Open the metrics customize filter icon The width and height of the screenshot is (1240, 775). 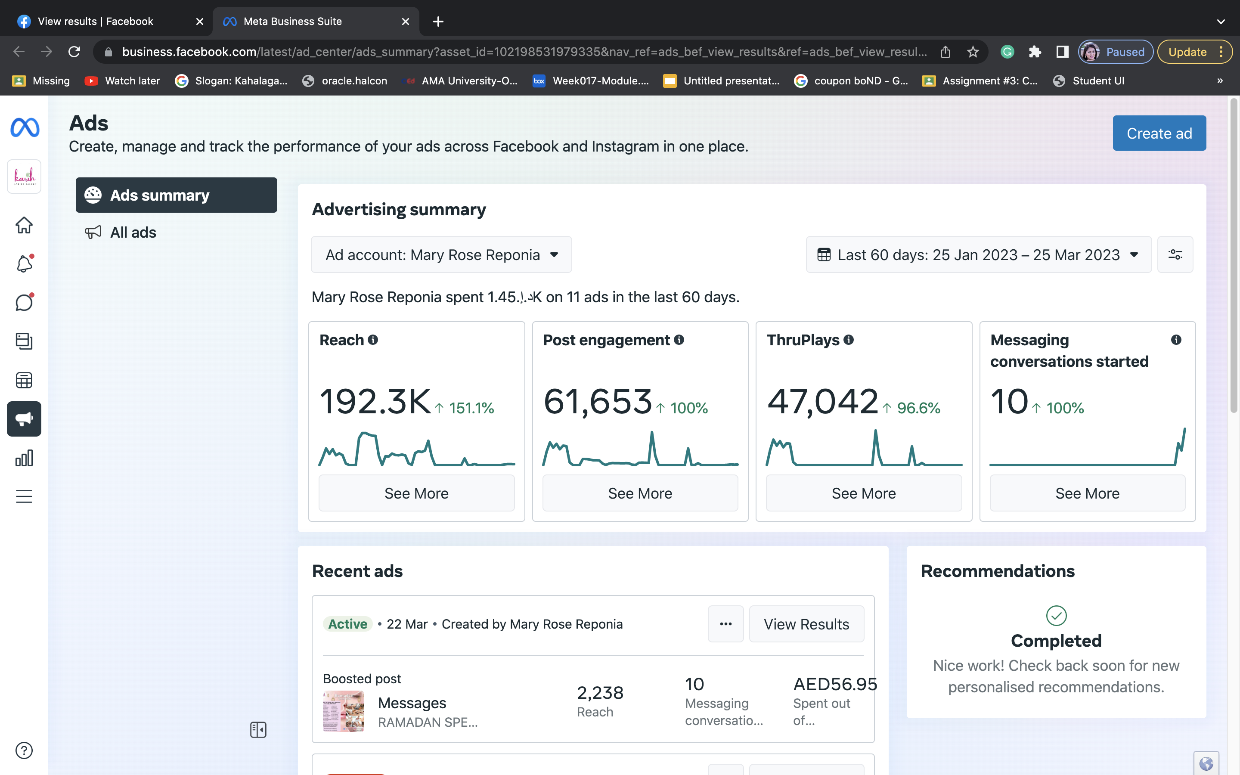click(x=1175, y=255)
